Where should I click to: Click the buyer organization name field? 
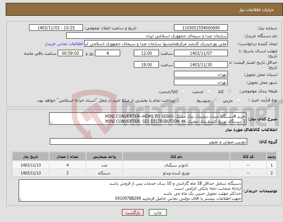pos(147,36)
